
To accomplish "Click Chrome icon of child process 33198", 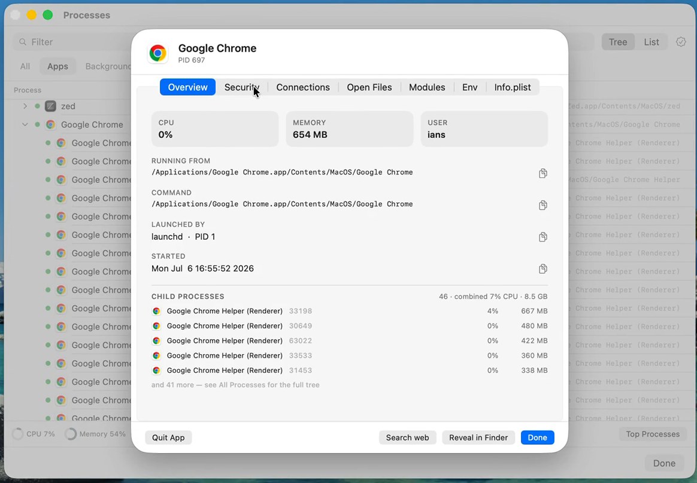I will [x=156, y=311].
